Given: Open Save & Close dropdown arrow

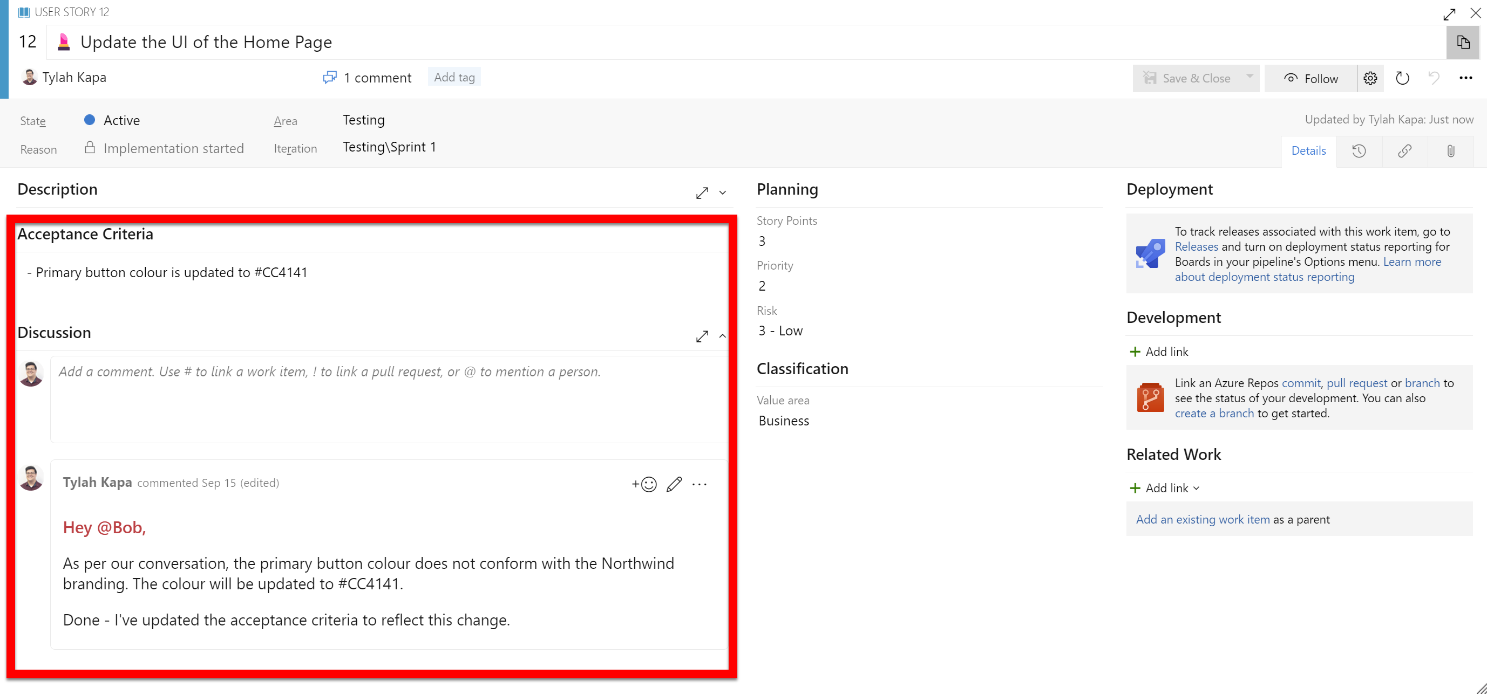Looking at the screenshot, I should 1249,77.
